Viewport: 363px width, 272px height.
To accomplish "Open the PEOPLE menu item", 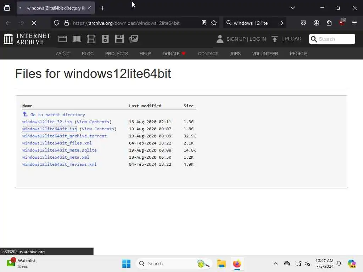I will click(298, 54).
